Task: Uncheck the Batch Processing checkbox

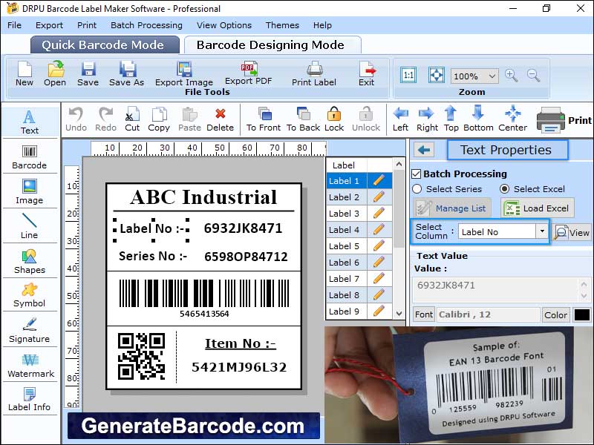Action: coord(417,174)
